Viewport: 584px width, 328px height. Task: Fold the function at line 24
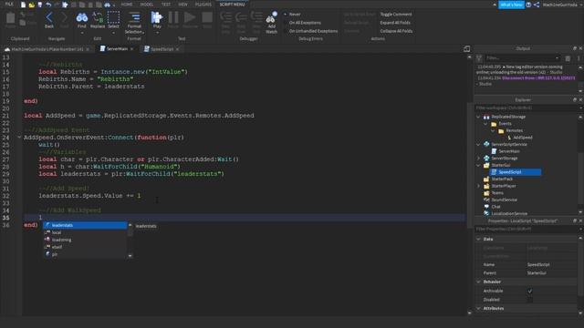pyautogui.click(x=19, y=138)
